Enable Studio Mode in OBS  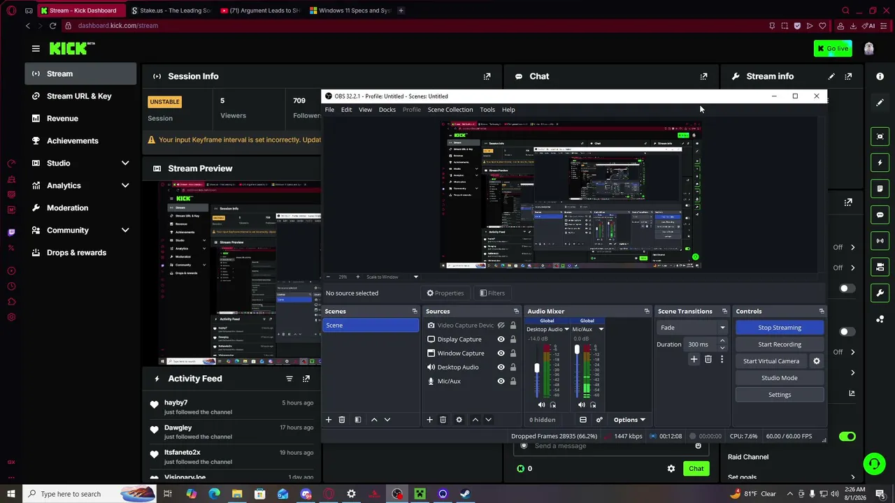point(780,378)
